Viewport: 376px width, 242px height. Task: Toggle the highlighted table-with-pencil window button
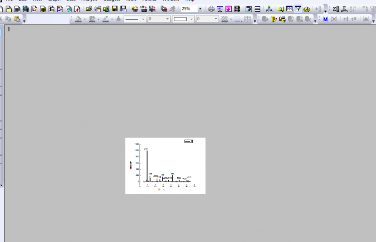[298, 9]
